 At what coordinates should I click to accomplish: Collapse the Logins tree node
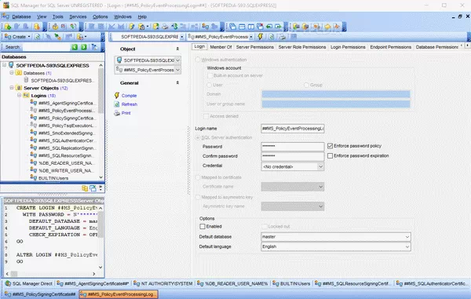point(19,95)
